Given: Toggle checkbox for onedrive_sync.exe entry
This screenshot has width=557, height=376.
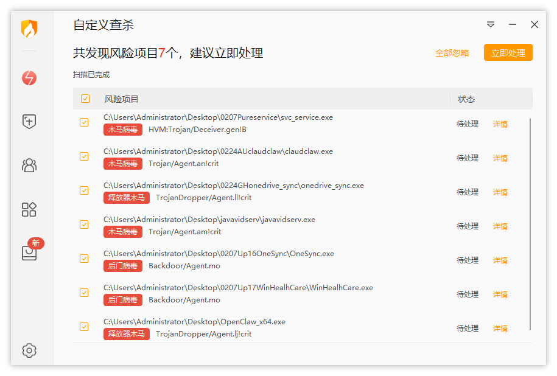Looking at the screenshot, I should pos(84,190).
